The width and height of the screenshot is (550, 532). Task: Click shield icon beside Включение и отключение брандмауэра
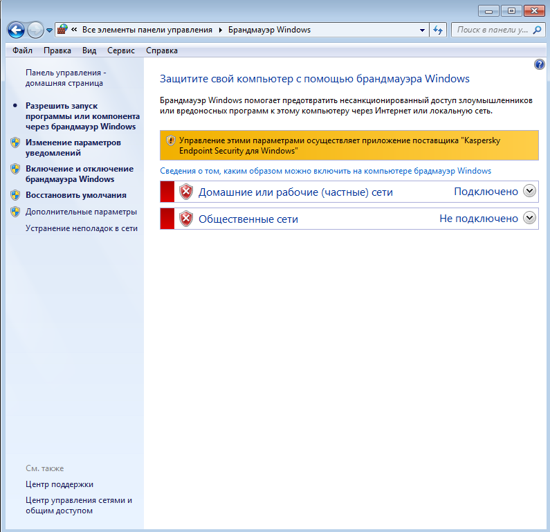click(15, 169)
